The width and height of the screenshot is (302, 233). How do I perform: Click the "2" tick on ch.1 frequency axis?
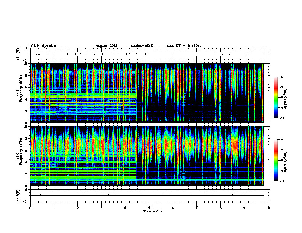(x=26, y=111)
